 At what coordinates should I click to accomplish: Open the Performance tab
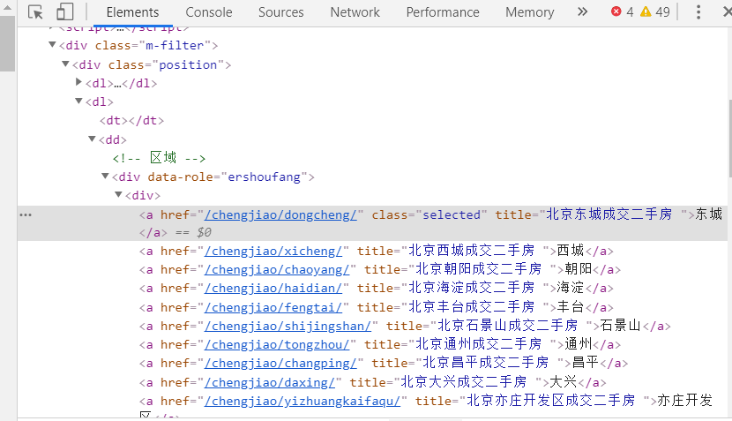click(443, 12)
